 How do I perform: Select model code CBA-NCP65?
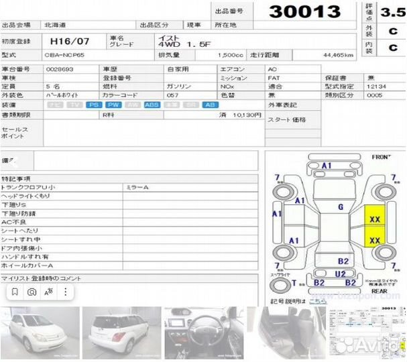[x=64, y=55]
